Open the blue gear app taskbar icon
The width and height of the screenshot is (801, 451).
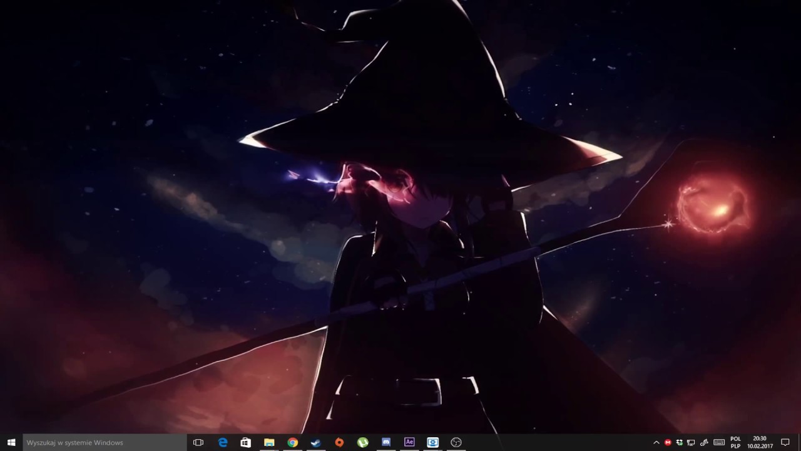[432, 442]
